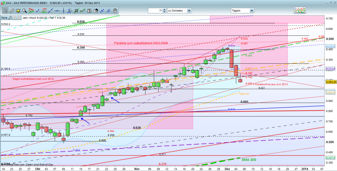The image size is (337, 171).
Task: Open the hammer and wrench settings
Action: 96,10
